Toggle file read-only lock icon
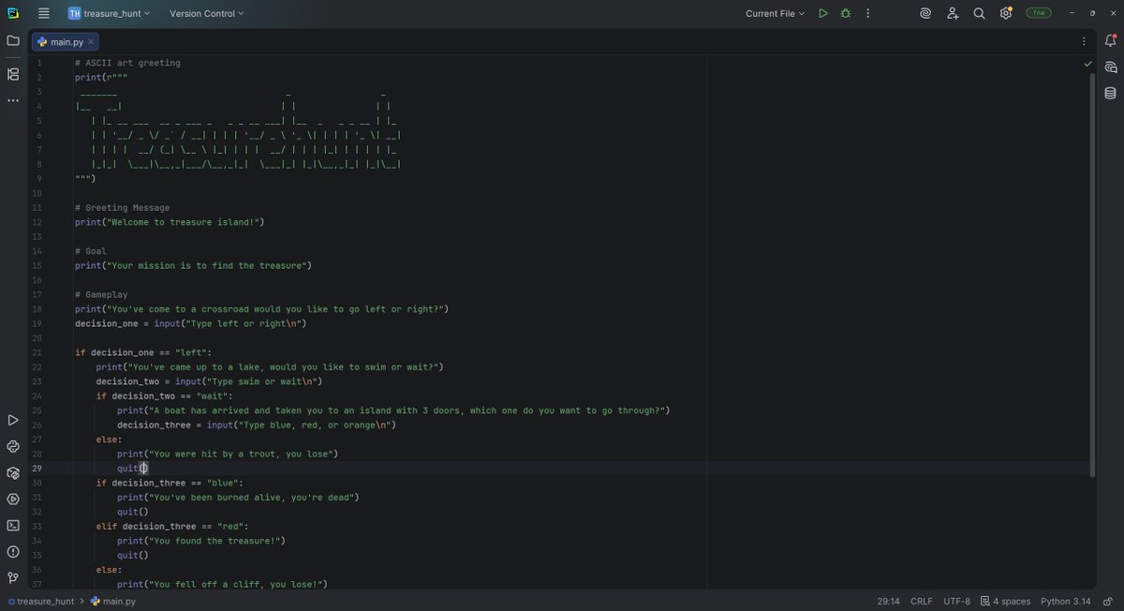Image resolution: width=1124 pixels, height=611 pixels. [1107, 602]
